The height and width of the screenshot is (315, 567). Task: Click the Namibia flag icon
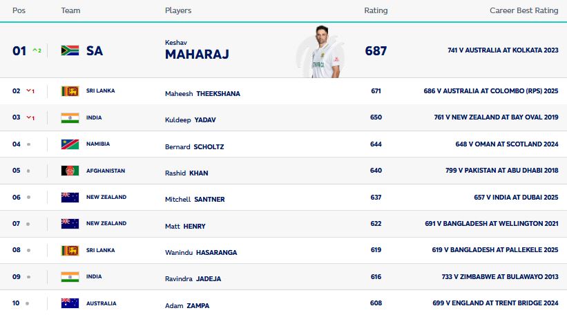[x=70, y=144]
